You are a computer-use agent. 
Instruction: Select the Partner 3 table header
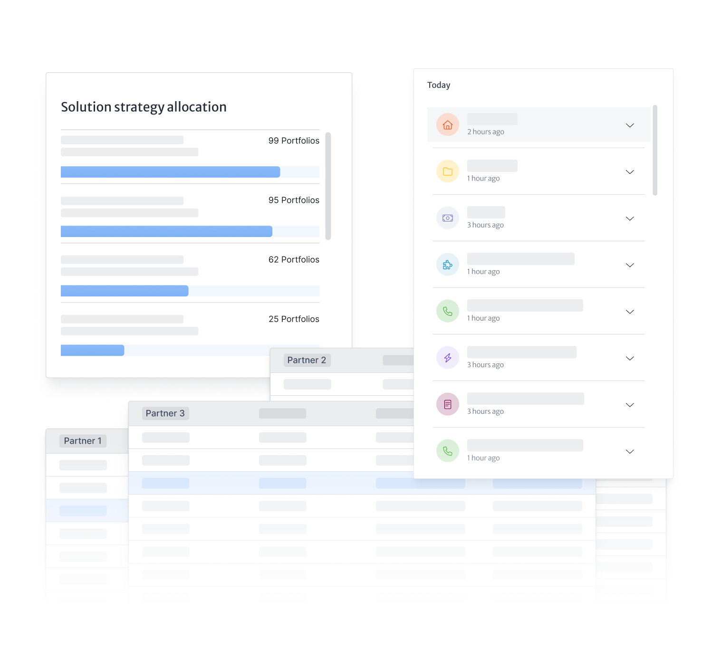[165, 413]
